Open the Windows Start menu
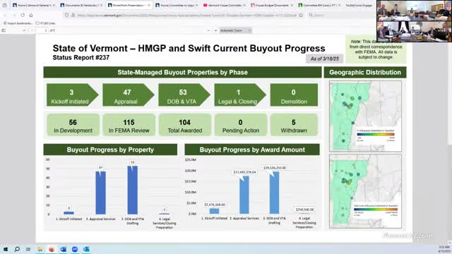452x254 pixels. click(6, 249)
